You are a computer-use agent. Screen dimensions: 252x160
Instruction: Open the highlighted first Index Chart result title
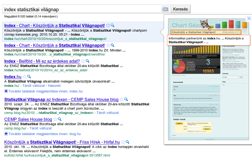tap(54, 25)
